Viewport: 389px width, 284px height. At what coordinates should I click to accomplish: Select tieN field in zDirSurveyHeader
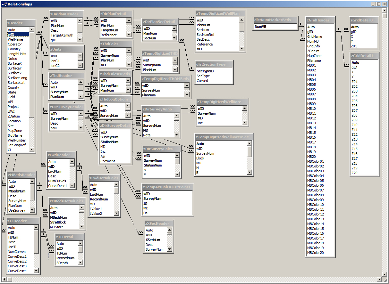[x=63, y=128]
